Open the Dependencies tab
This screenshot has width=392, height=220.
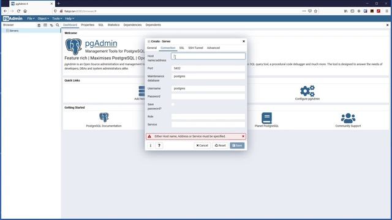coord(132,25)
